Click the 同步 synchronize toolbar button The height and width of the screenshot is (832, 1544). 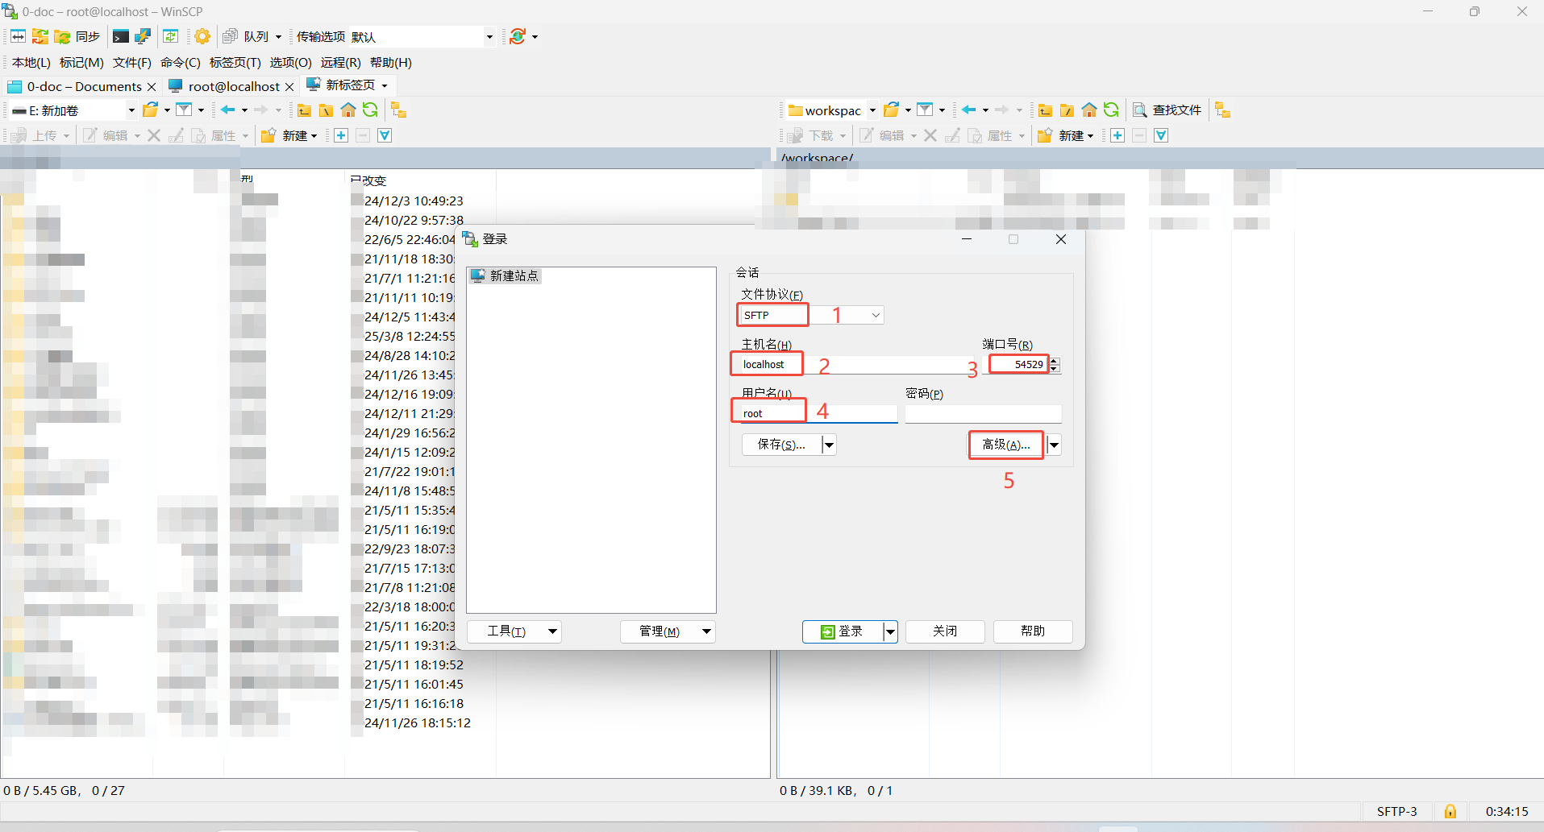pos(78,36)
